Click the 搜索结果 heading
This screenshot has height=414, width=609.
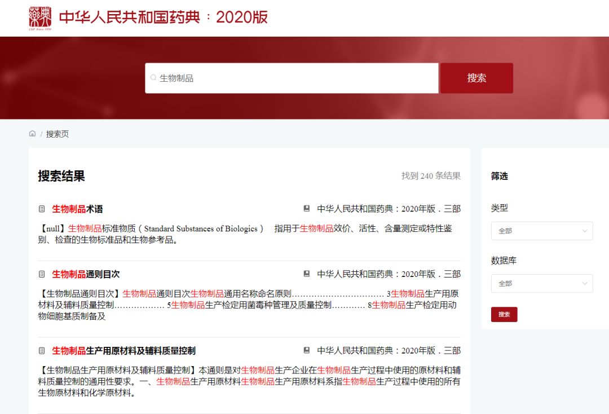coord(61,176)
